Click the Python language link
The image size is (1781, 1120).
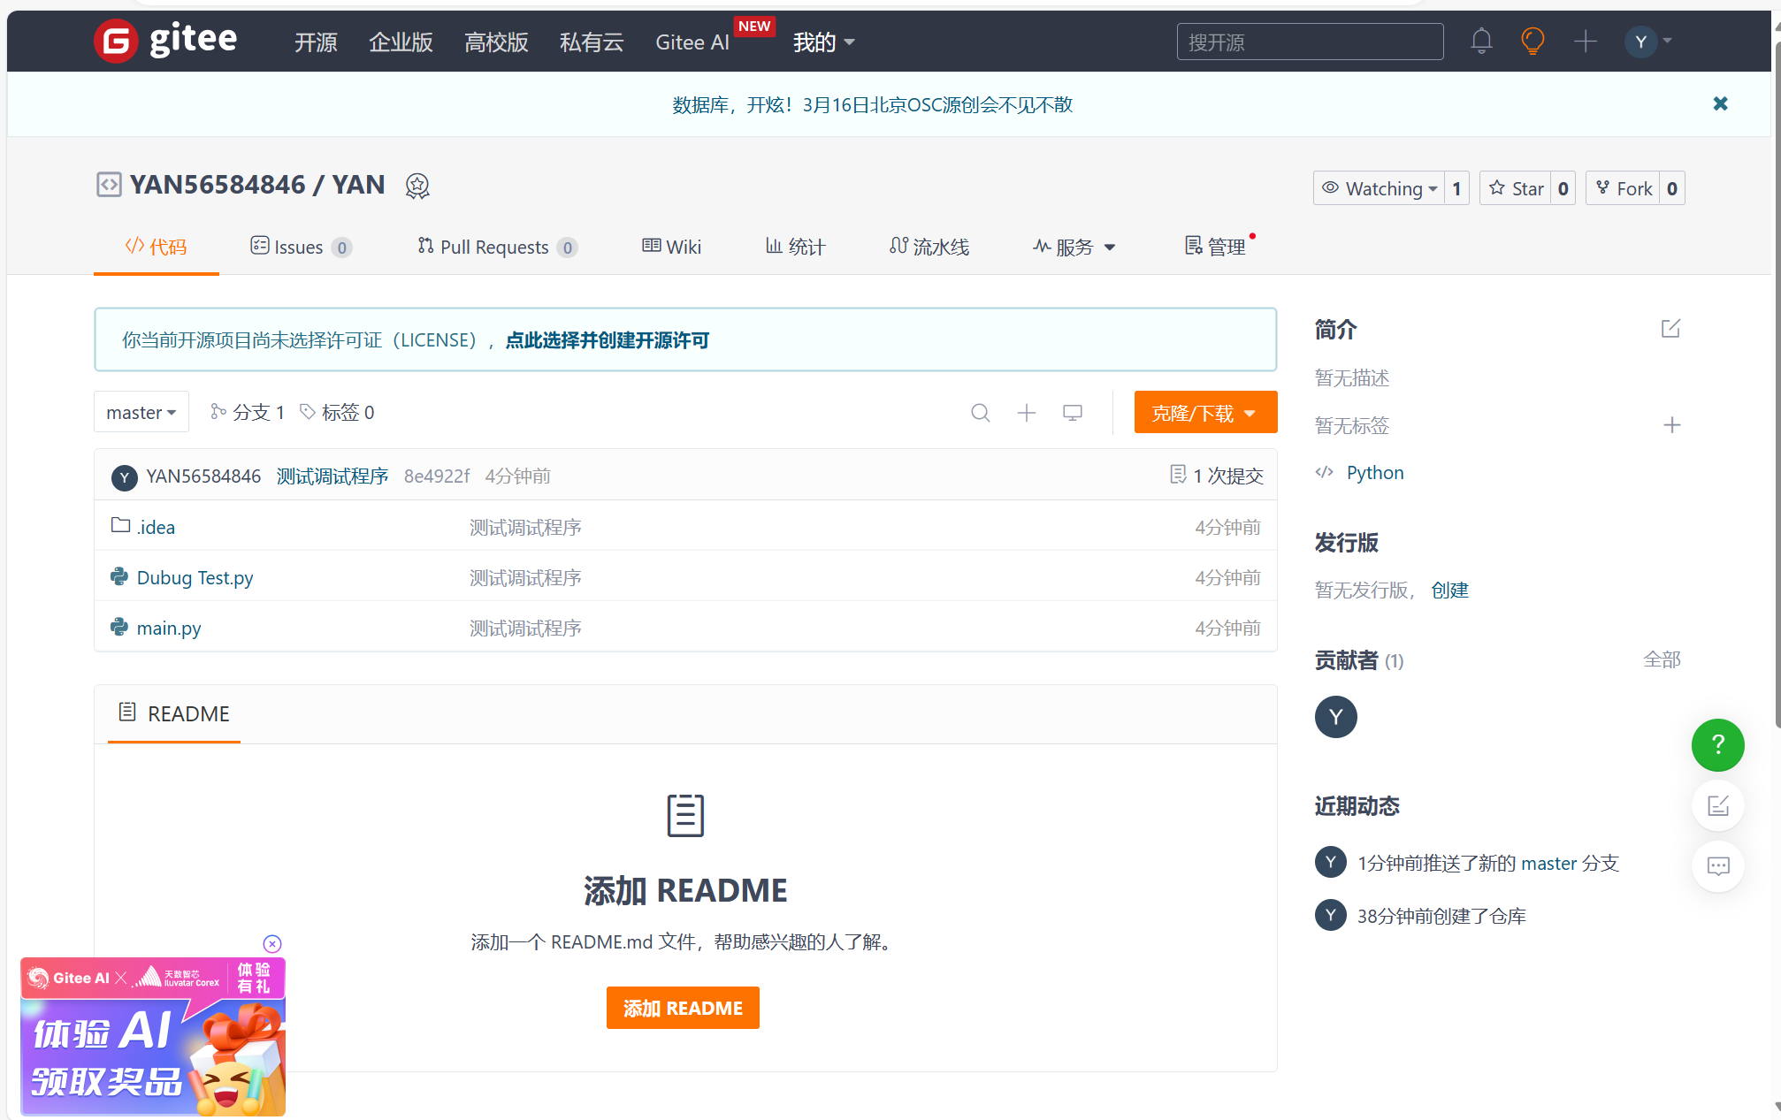pos(1375,473)
